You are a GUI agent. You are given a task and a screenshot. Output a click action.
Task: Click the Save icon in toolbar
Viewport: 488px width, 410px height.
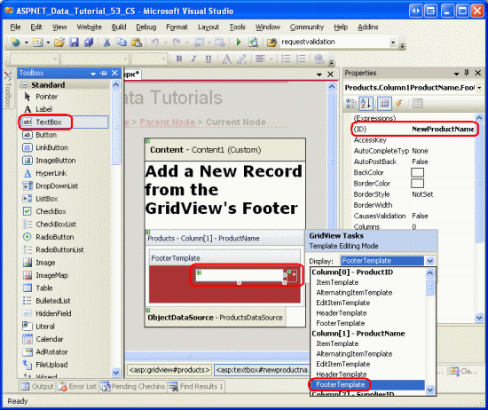pos(74,42)
